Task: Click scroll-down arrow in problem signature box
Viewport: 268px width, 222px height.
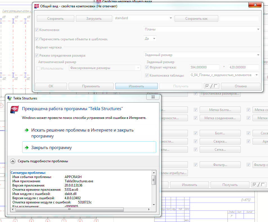Action: coord(154,205)
